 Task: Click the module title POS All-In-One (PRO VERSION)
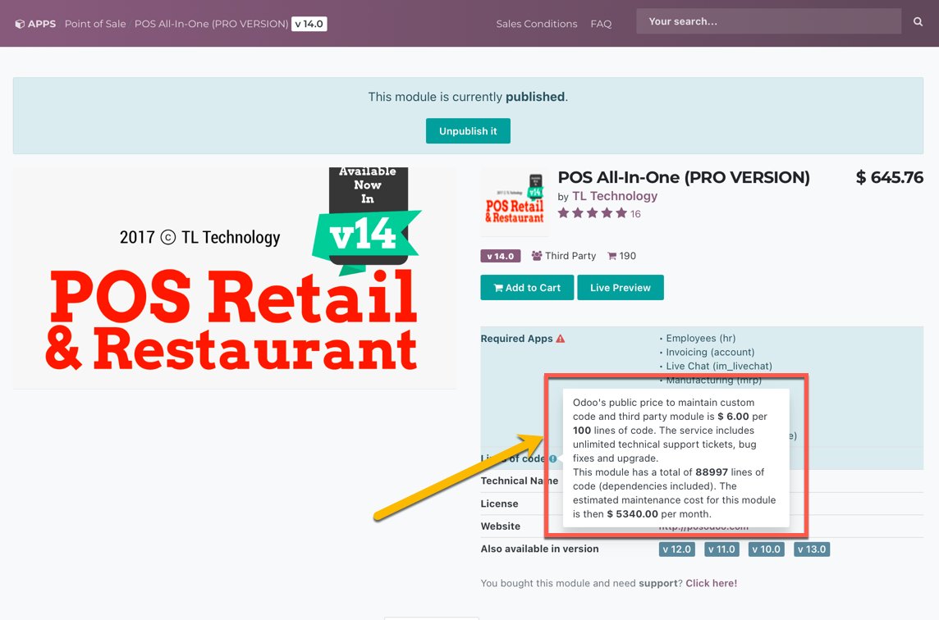[683, 178]
